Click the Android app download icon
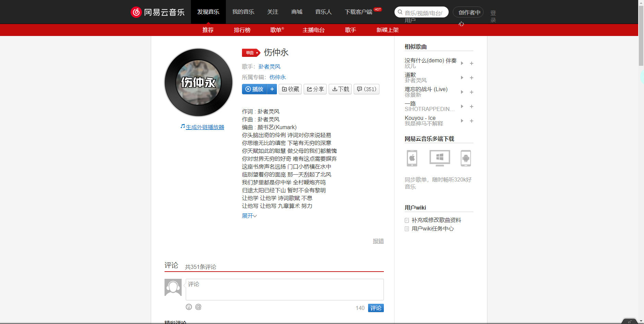Screen dimensions: 644x324 coord(466,158)
